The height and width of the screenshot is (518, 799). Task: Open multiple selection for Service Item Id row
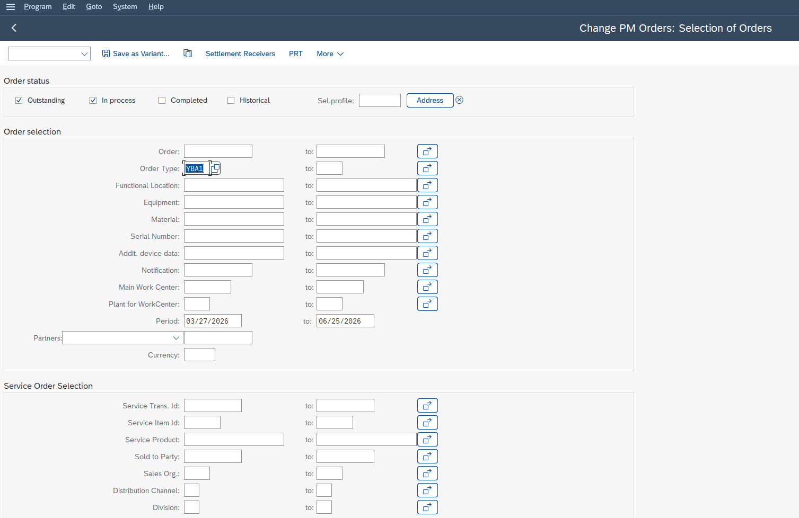click(x=427, y=423)
